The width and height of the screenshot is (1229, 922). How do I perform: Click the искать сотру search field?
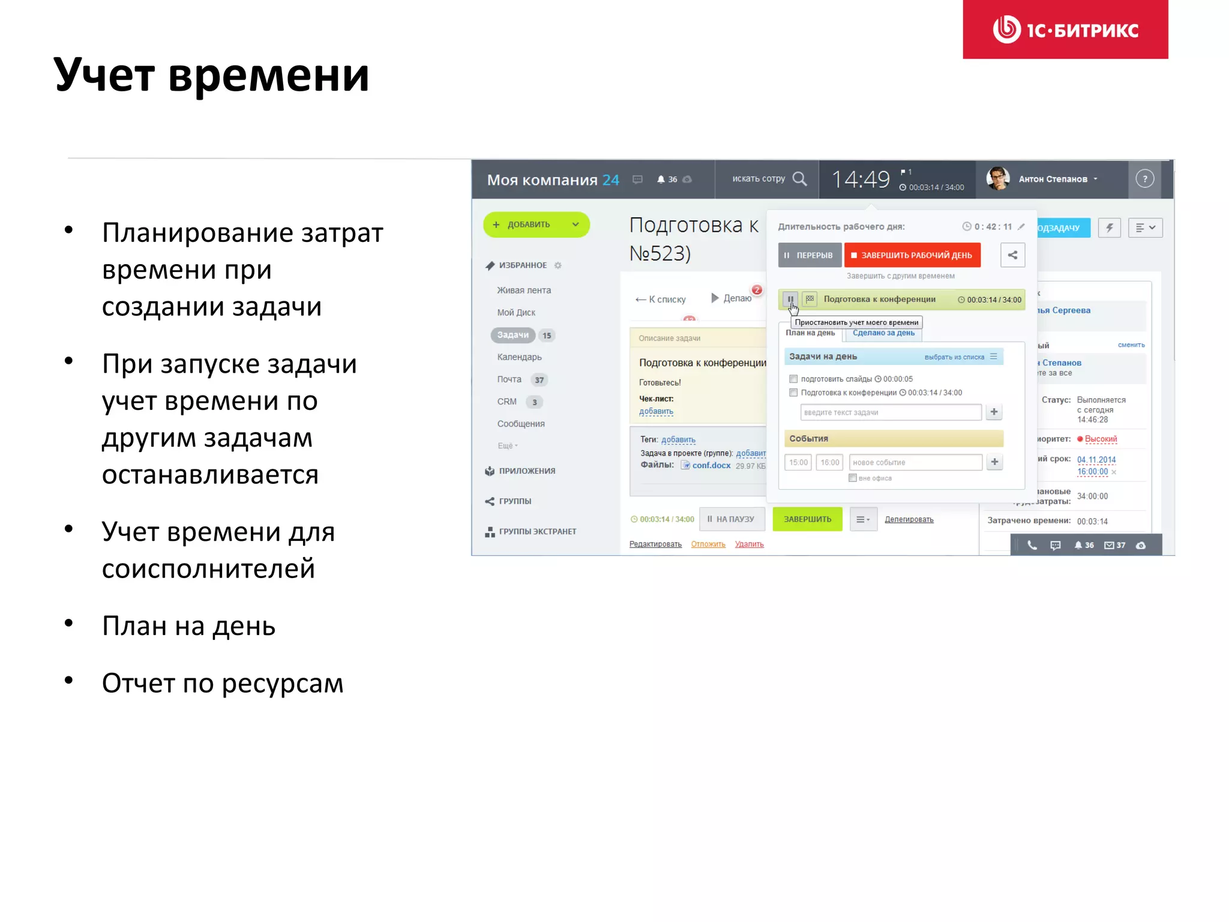coord(759,178)
